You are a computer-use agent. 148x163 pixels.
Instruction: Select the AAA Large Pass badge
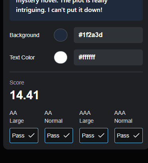pyautogui.click(x=94, y=136)
